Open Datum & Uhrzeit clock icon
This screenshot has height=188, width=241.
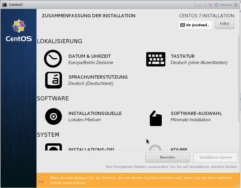click(53, 59)
